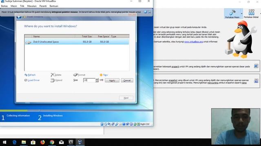The image size is (261, 146).
Task: Launch Firefox from the taskbar
Action: [42, 142]
